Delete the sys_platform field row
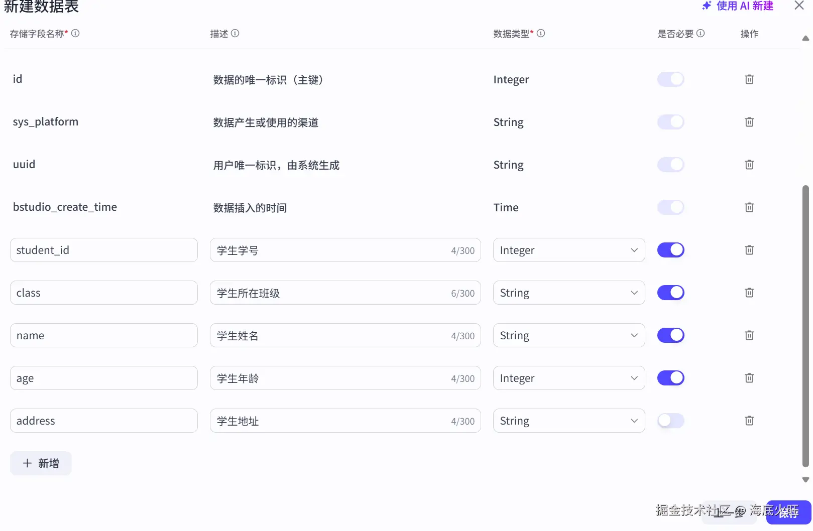 click(749, 122)
